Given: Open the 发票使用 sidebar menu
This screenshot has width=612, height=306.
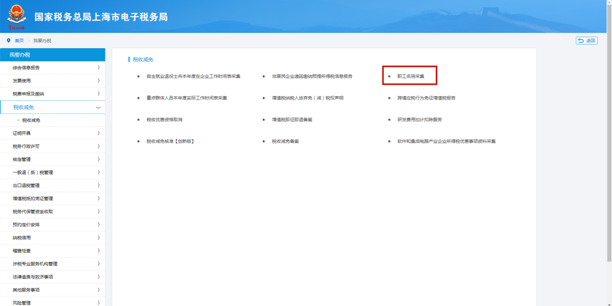Looking at the screenshot, I should click(53, 81).
